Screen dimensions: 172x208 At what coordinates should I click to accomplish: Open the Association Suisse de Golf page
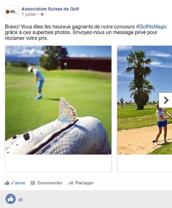[x=50, y=9]
